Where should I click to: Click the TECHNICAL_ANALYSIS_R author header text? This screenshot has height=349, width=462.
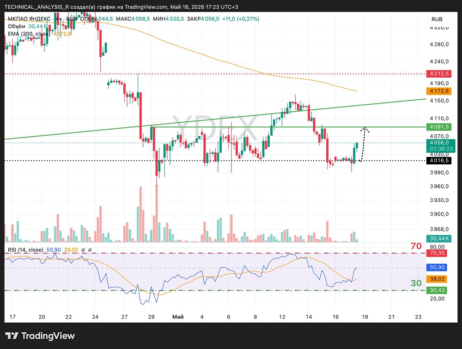pos(37,7)
